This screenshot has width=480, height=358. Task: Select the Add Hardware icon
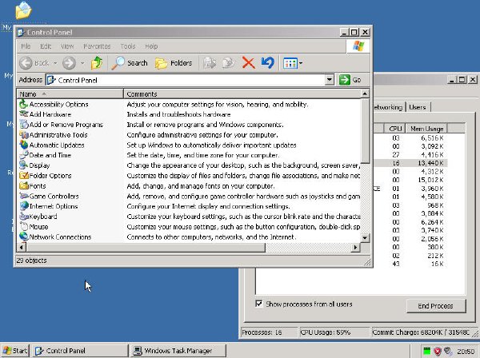pyautogui.click(x=23, y=114)
